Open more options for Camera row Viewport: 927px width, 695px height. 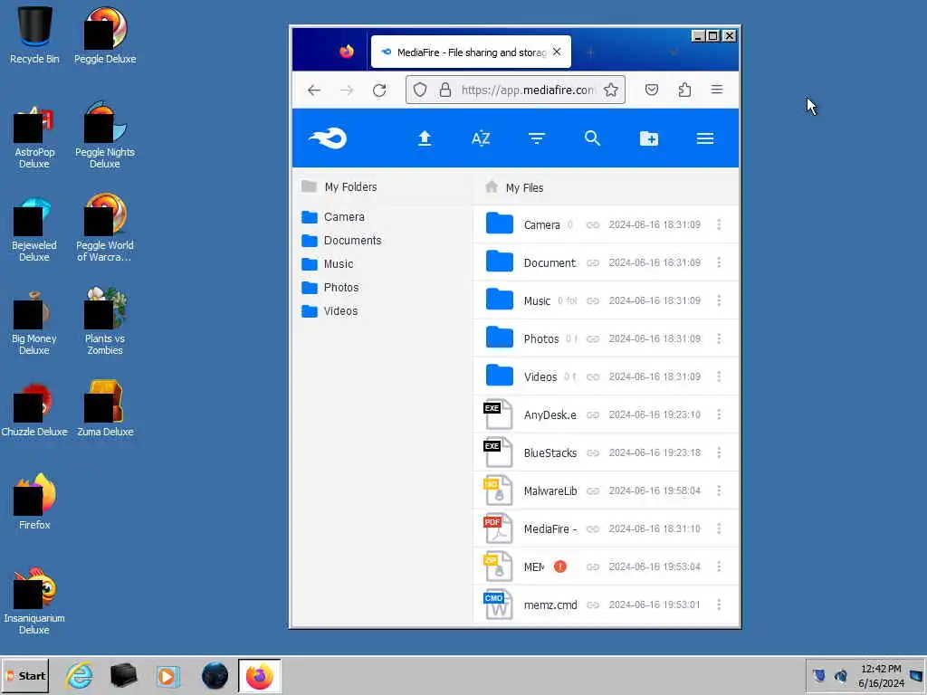(x=719, y=224)
